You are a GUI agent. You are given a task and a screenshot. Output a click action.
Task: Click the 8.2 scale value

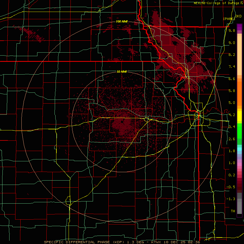click(x=232, y=54)
